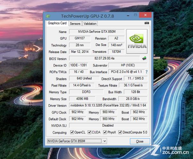Click DirectX Support value 11. / SM5.0
193x159 pixels.
(x=135, y=79)
